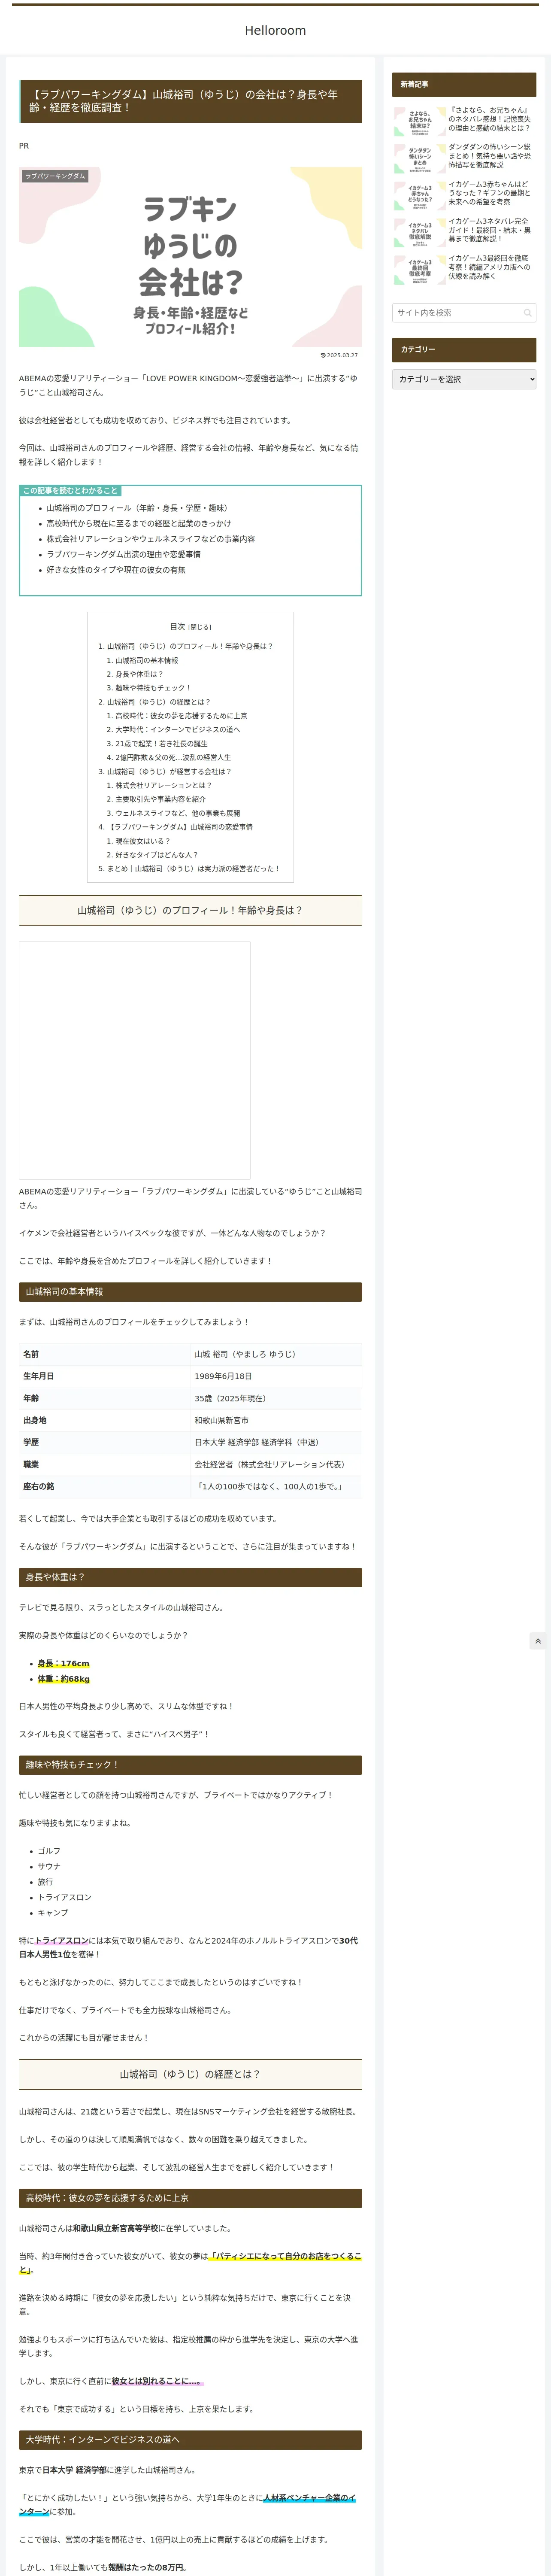
Task: Open the カテゴリーを選択 dropdown
Action: (464, 379)
